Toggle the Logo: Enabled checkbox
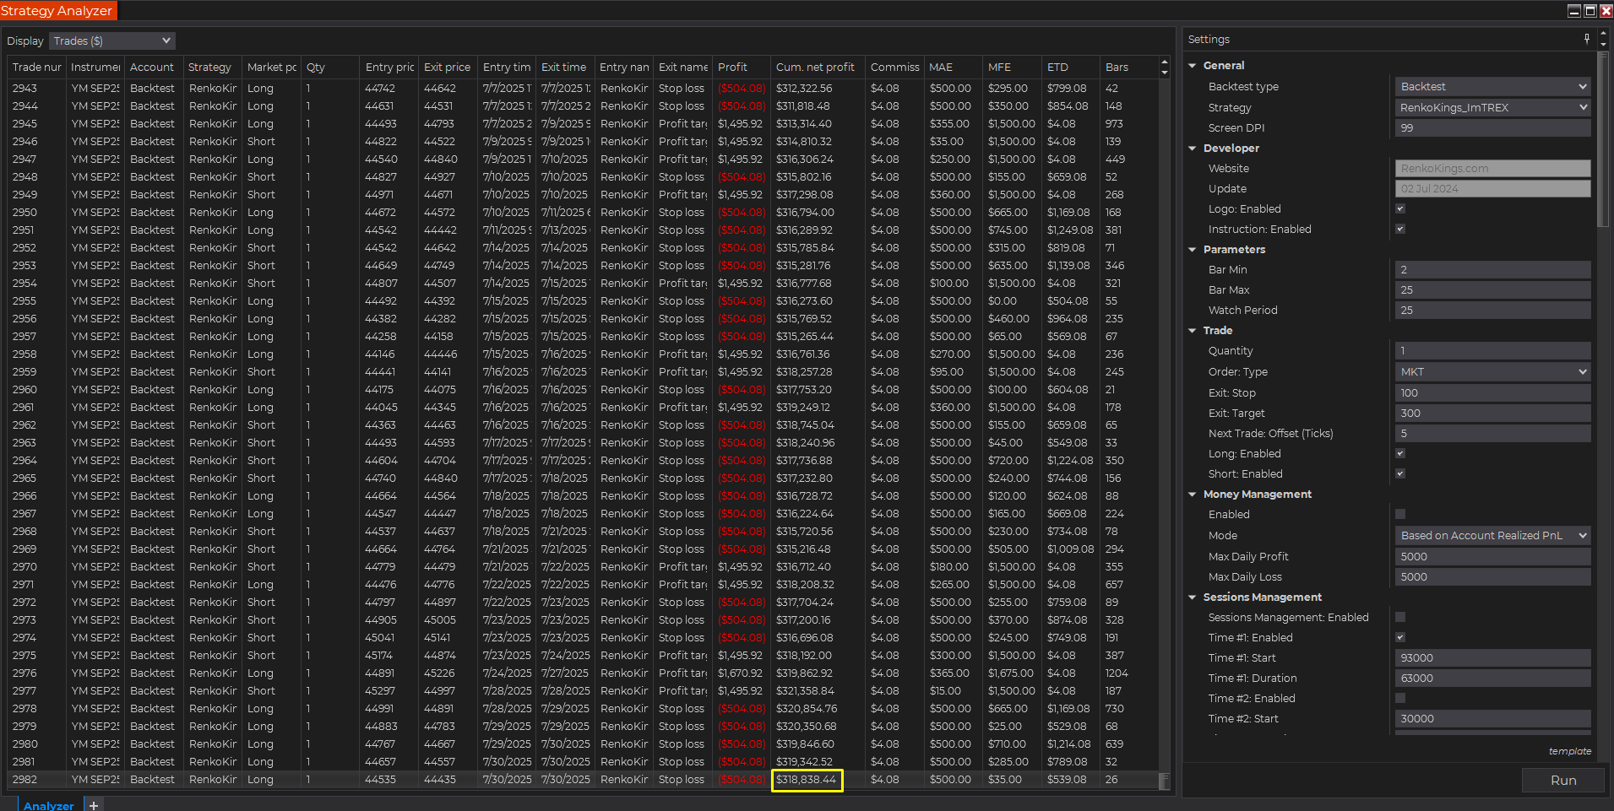Viewport: 1614px width, 811px height. [1400, 208]
